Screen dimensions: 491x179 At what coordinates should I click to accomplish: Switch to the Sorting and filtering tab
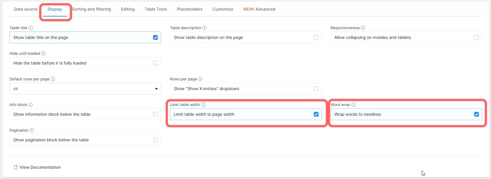(x=91, y=9)
